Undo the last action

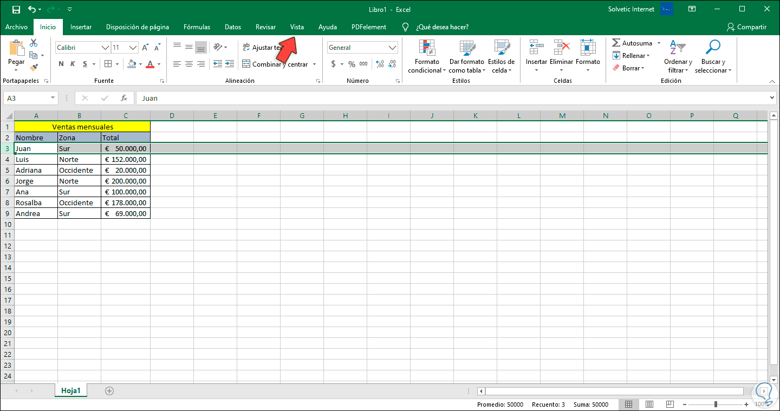pos(32,9)
